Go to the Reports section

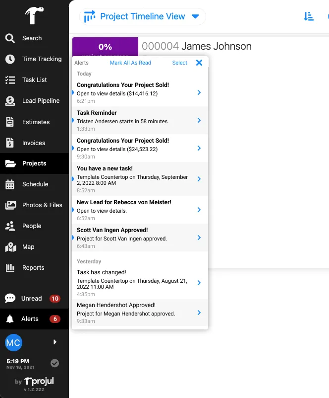click(33, 268)
